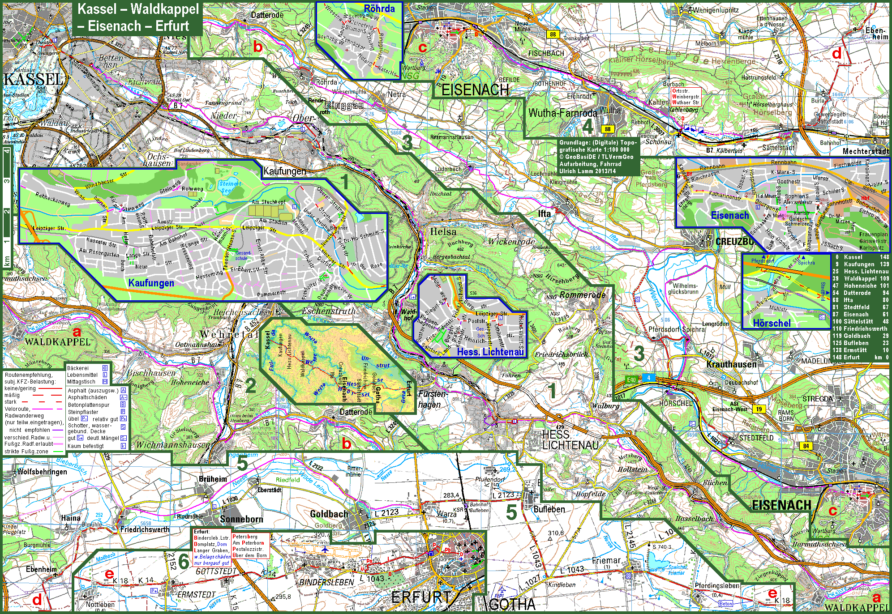Click the Lebensmittel 'L' legend symbol
Image resolution: width=892 pixels, height=614 pixels.
(105, 375)
